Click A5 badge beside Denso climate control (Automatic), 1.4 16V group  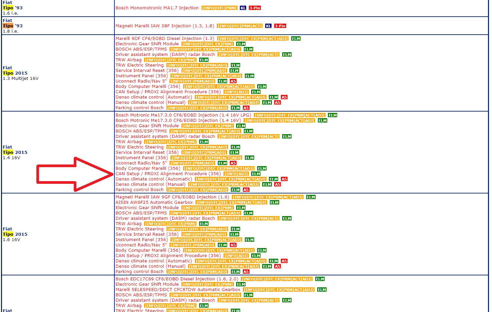[x=284, y=179]
